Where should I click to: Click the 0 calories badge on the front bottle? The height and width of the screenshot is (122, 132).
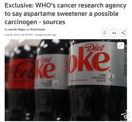point(111,78)
